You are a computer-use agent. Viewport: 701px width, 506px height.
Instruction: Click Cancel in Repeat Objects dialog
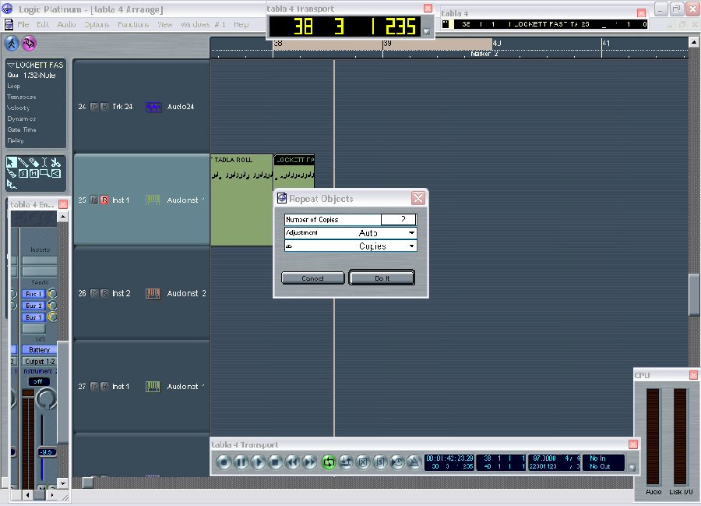pyautogui.click(x=312, y=278)
